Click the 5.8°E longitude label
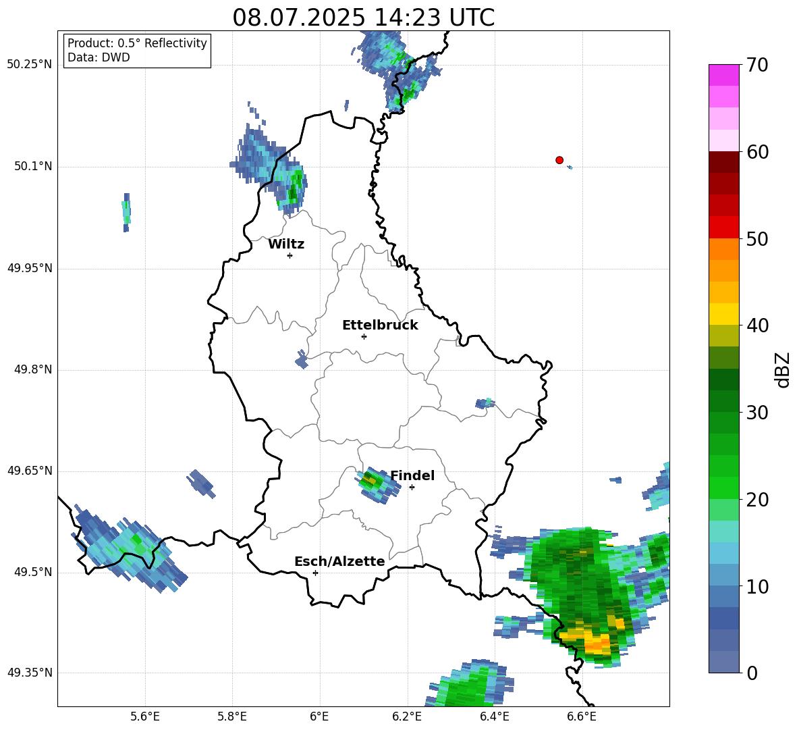The width and height of the screenshot is (799, 730). point(232,717)
